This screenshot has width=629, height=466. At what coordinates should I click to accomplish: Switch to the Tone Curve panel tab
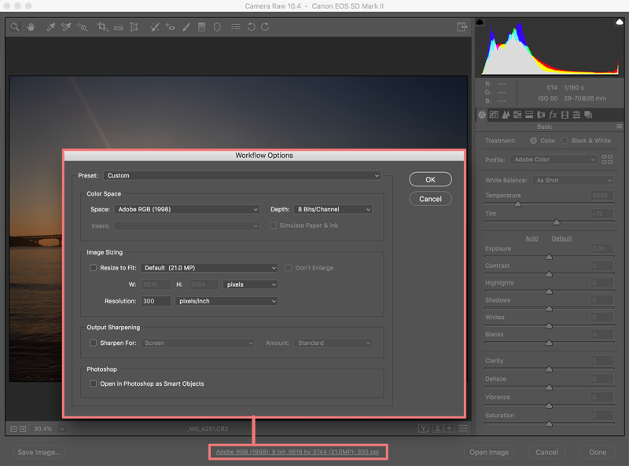pyautogui.click(x=494, y=115)
